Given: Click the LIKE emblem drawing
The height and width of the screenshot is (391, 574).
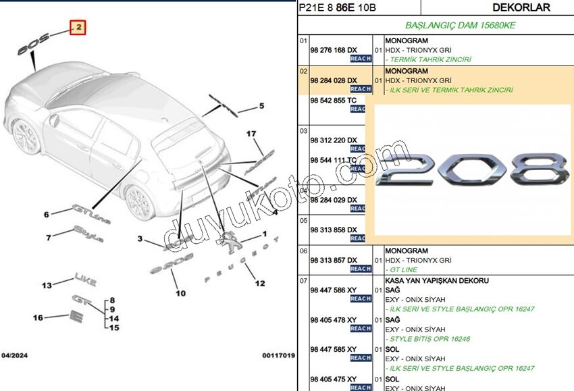Looking at the screenshot, I should (x=86, y=280).
